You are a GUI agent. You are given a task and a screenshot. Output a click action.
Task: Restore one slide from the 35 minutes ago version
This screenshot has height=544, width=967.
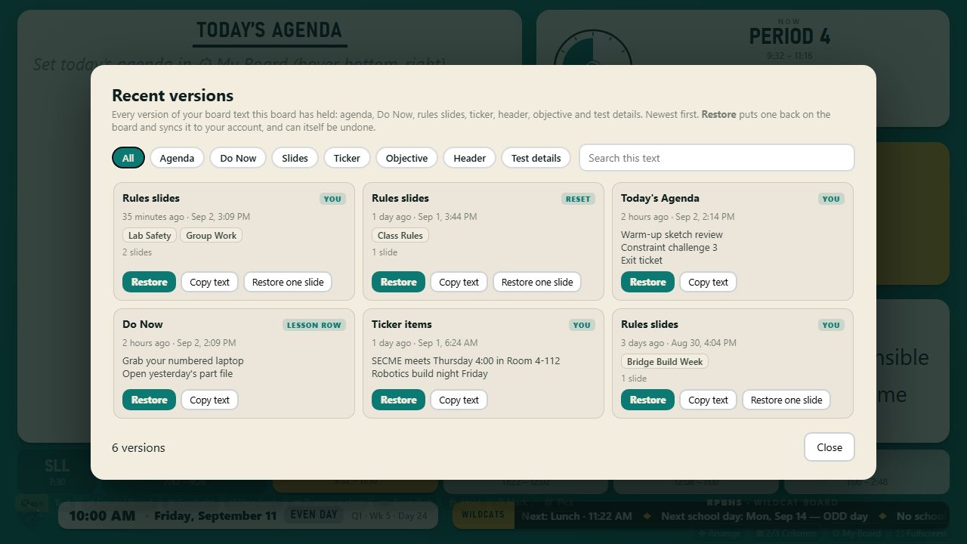pos(288,282)
